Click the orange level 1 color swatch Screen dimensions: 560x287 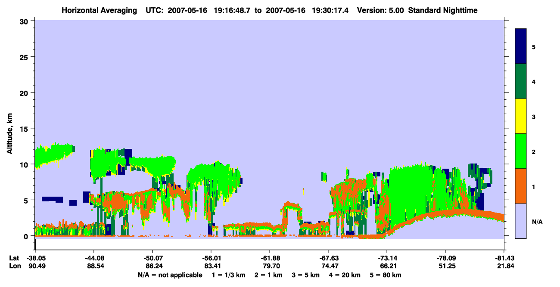coord(521,186)
